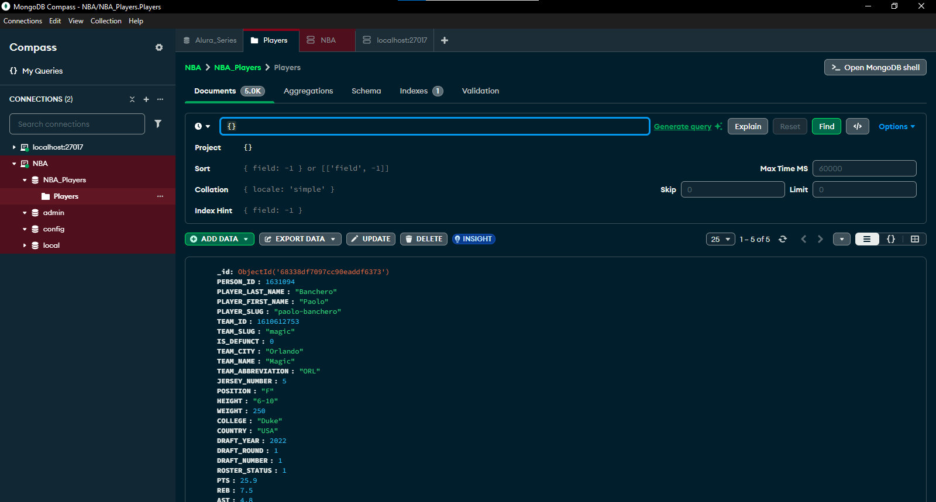Image resolution: width=936 pixels, height=502 pixels.
Task: Click the DELETE button
Action: coord(424,239)
